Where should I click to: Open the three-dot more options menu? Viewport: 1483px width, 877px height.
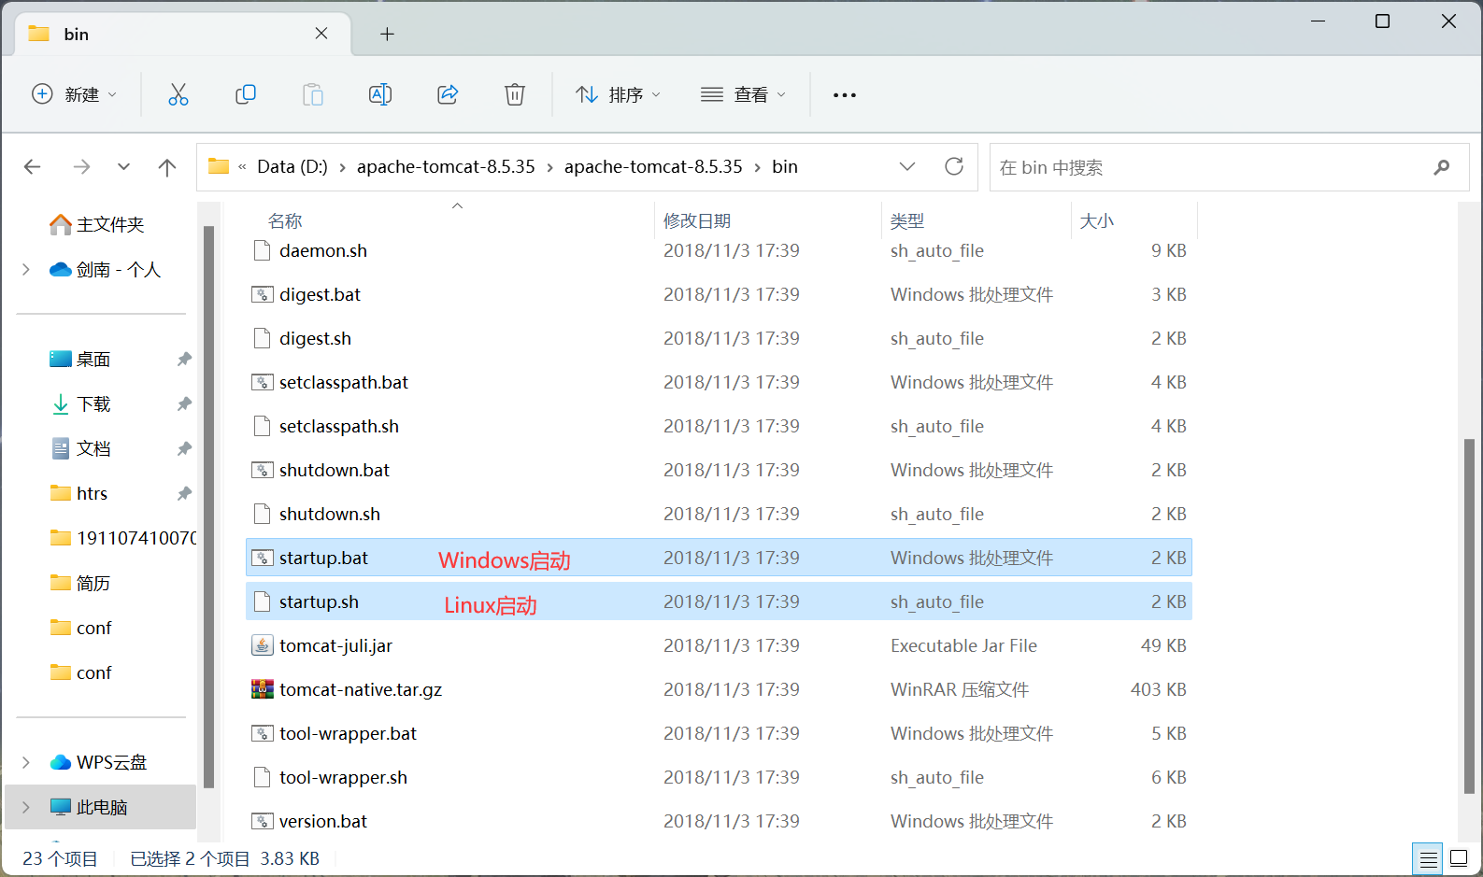(x=845, y=95)
